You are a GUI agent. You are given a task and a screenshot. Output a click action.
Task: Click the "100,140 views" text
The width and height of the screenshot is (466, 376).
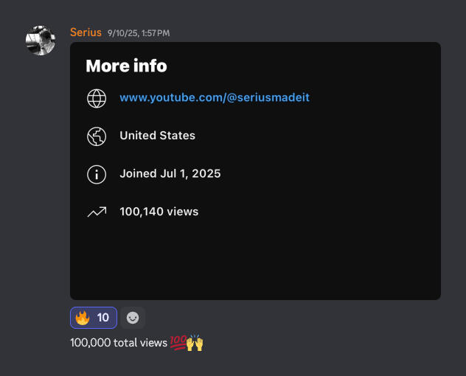(159, 212)
